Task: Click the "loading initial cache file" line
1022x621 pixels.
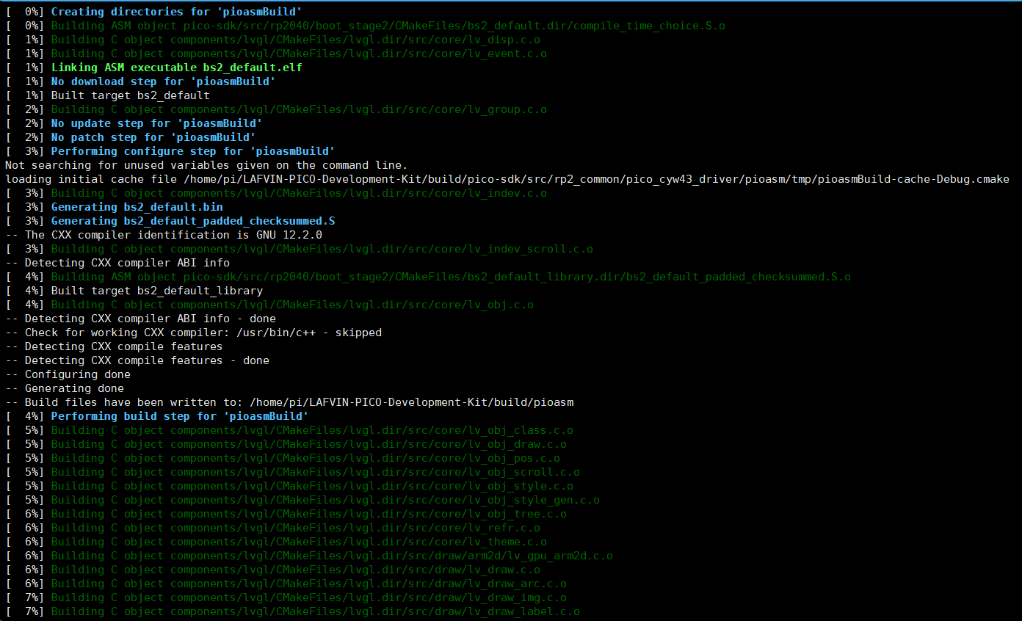Action: tap(507, 179)
